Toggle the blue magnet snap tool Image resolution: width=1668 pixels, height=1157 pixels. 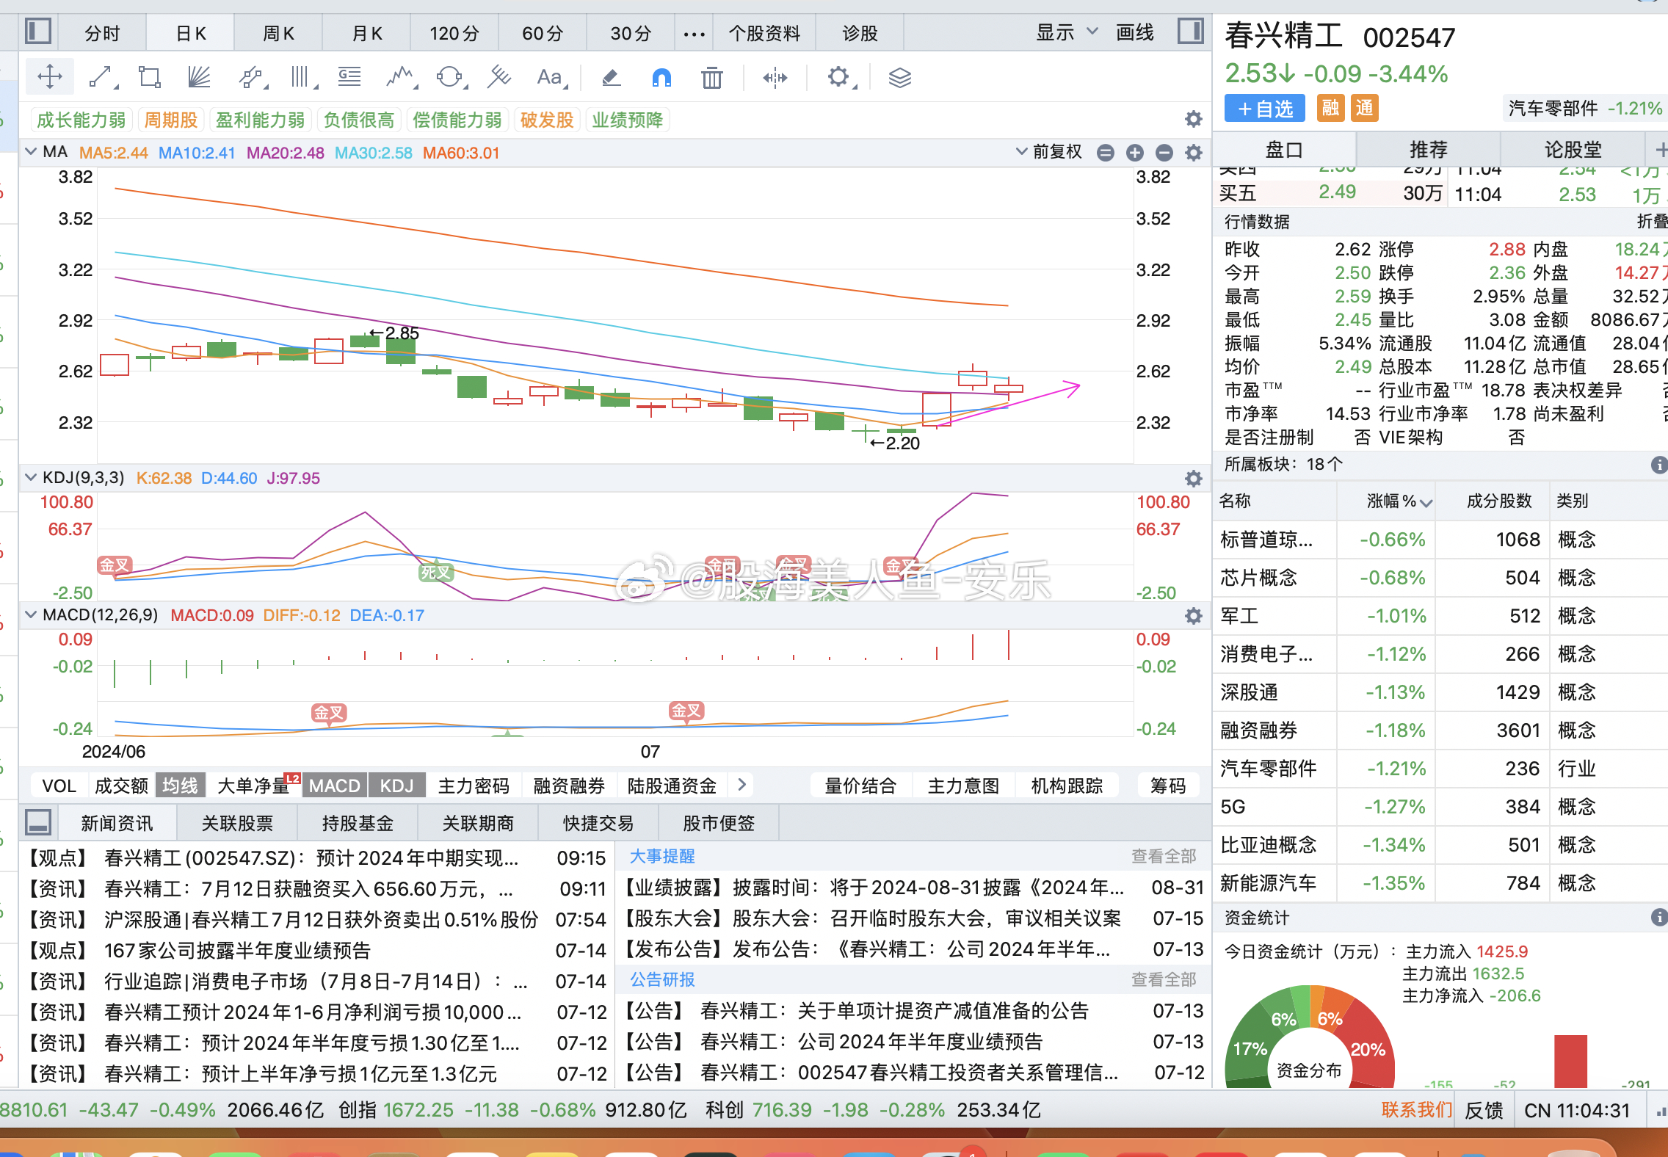coord(661,77)
